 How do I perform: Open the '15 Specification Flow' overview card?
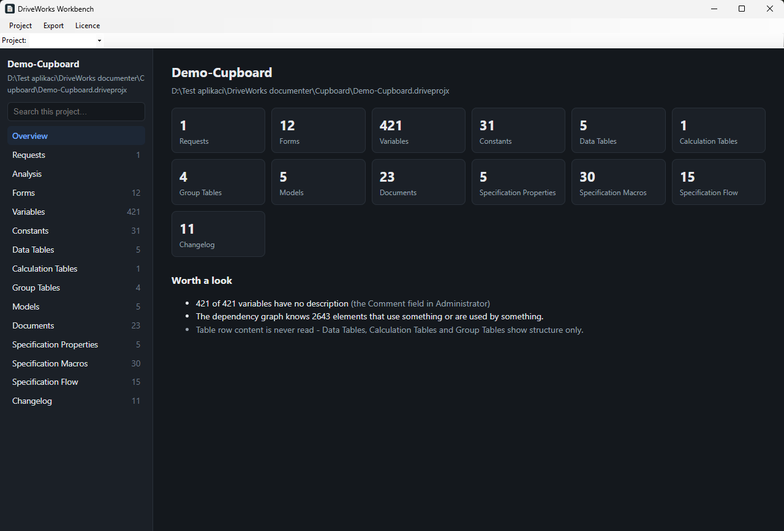(718, 182)
